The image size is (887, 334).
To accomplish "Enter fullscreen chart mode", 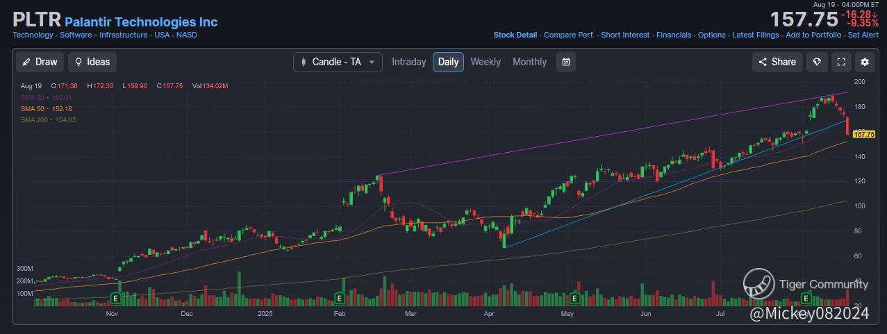I will point(841,62).
